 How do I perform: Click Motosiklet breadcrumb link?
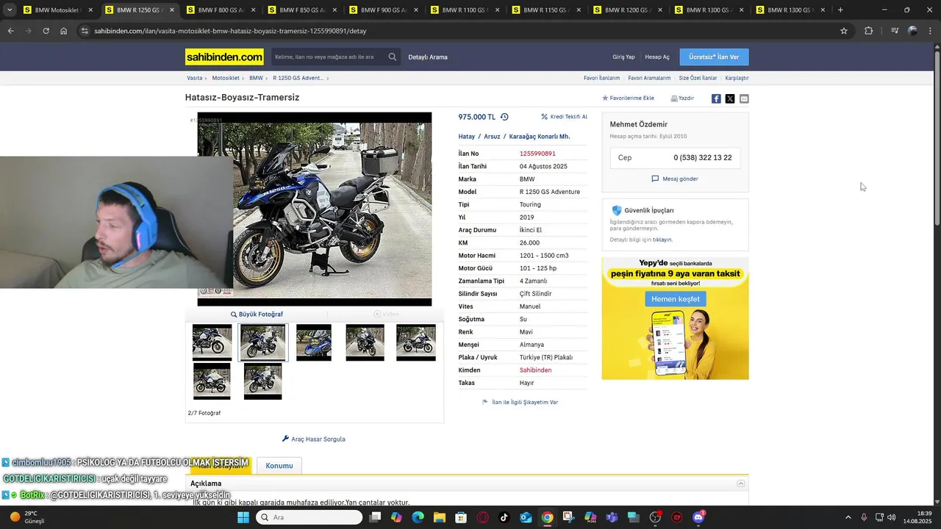[226, 78]
